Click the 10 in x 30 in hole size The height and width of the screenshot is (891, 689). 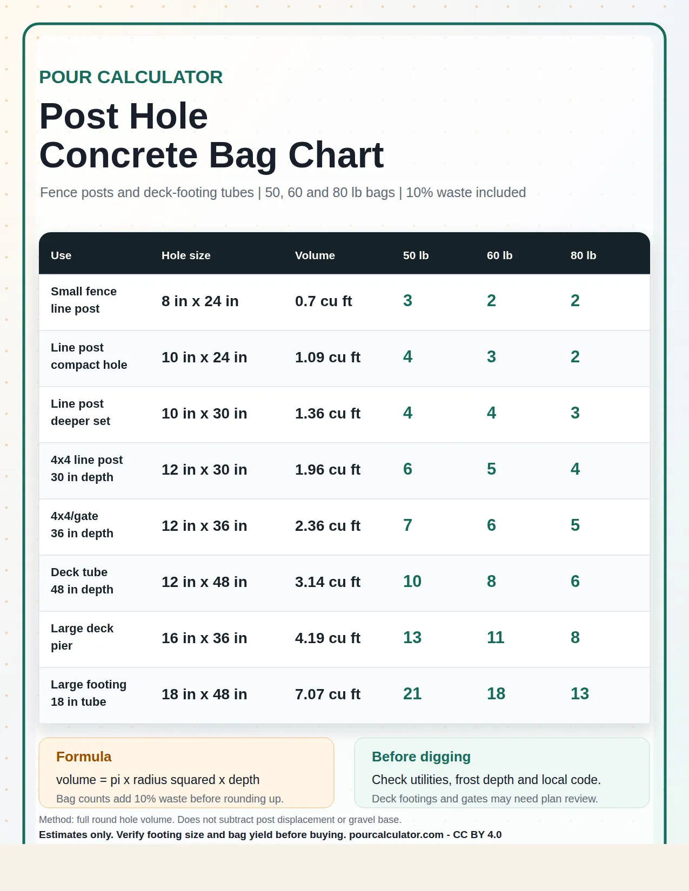pyautogui.click(x=204, y=414)
